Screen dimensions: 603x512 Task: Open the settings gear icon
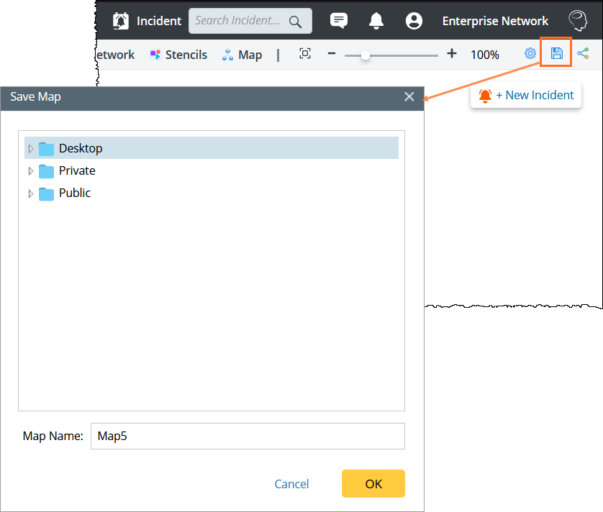(530, 53)
